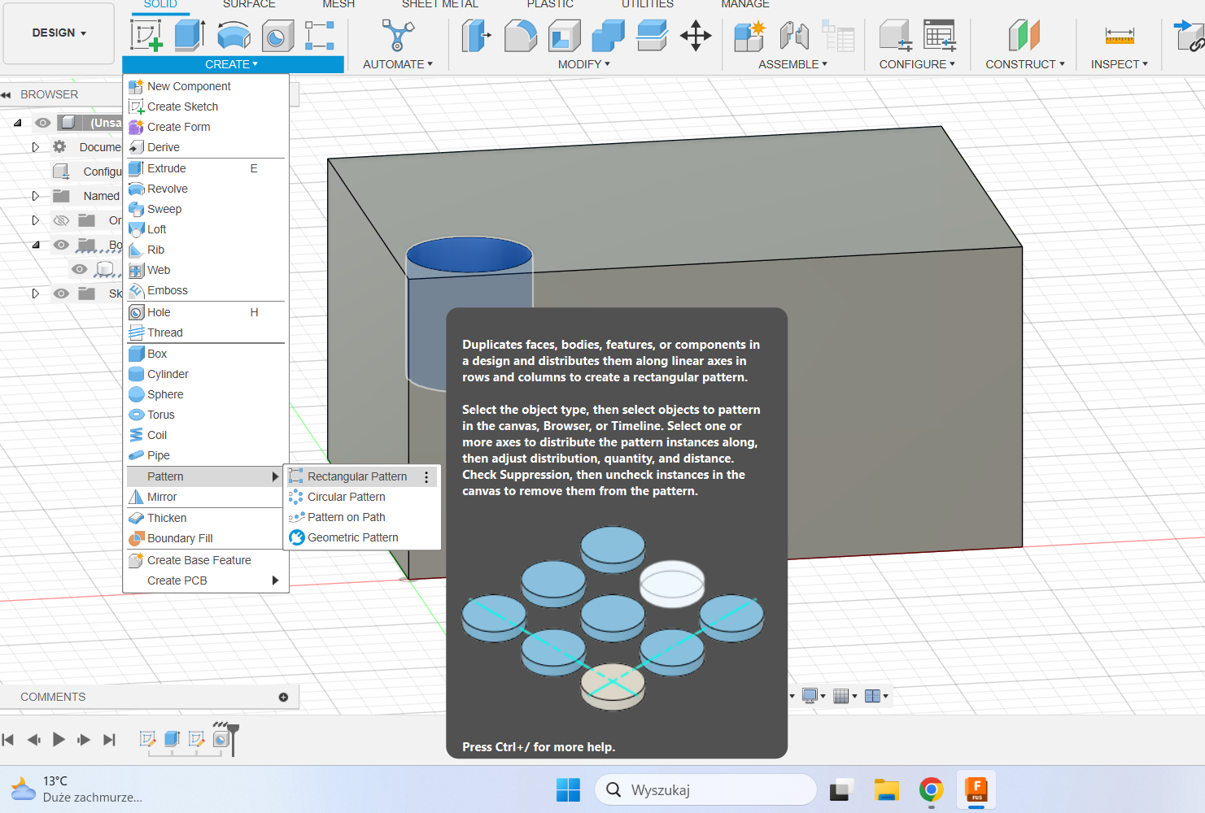Open the CONSTRUCT dropdown menu
The width and height of the screenshot is (1205, 813).
(1024, 64)
